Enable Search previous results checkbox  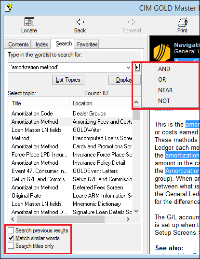tap(11, 230)
